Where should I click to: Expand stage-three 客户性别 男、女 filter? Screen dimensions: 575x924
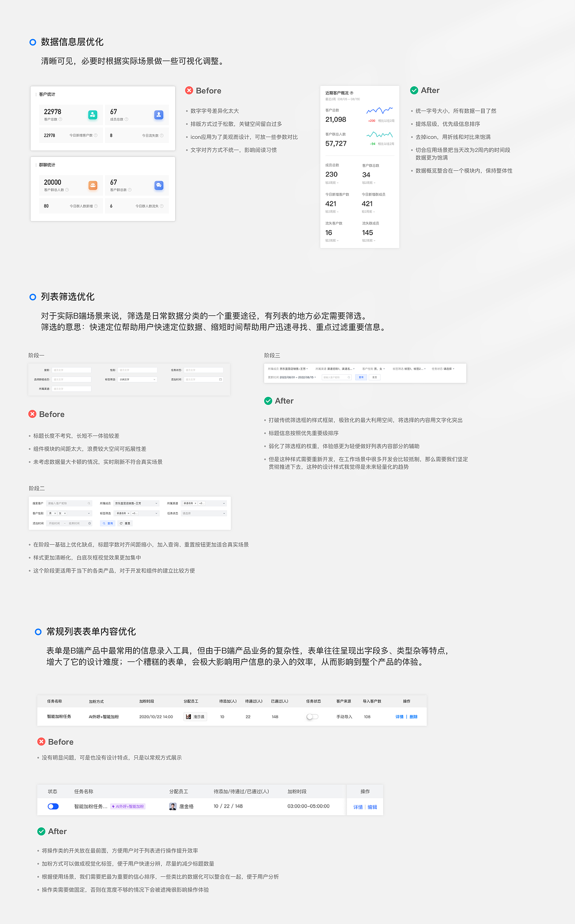coord(374,369)
